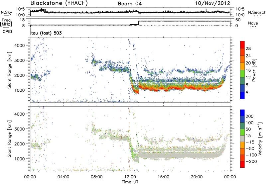Select the tau (fast) 503 text
266x184 pixels.
[x=47, y=33]
